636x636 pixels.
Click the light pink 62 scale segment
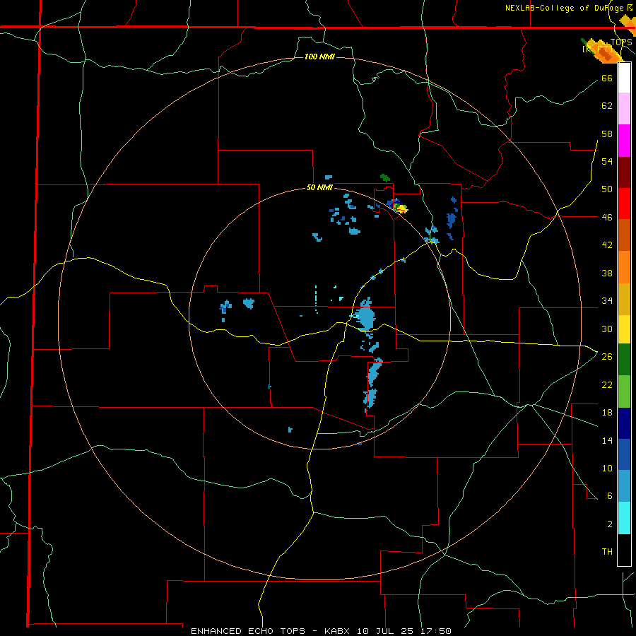tap(624, 108)
